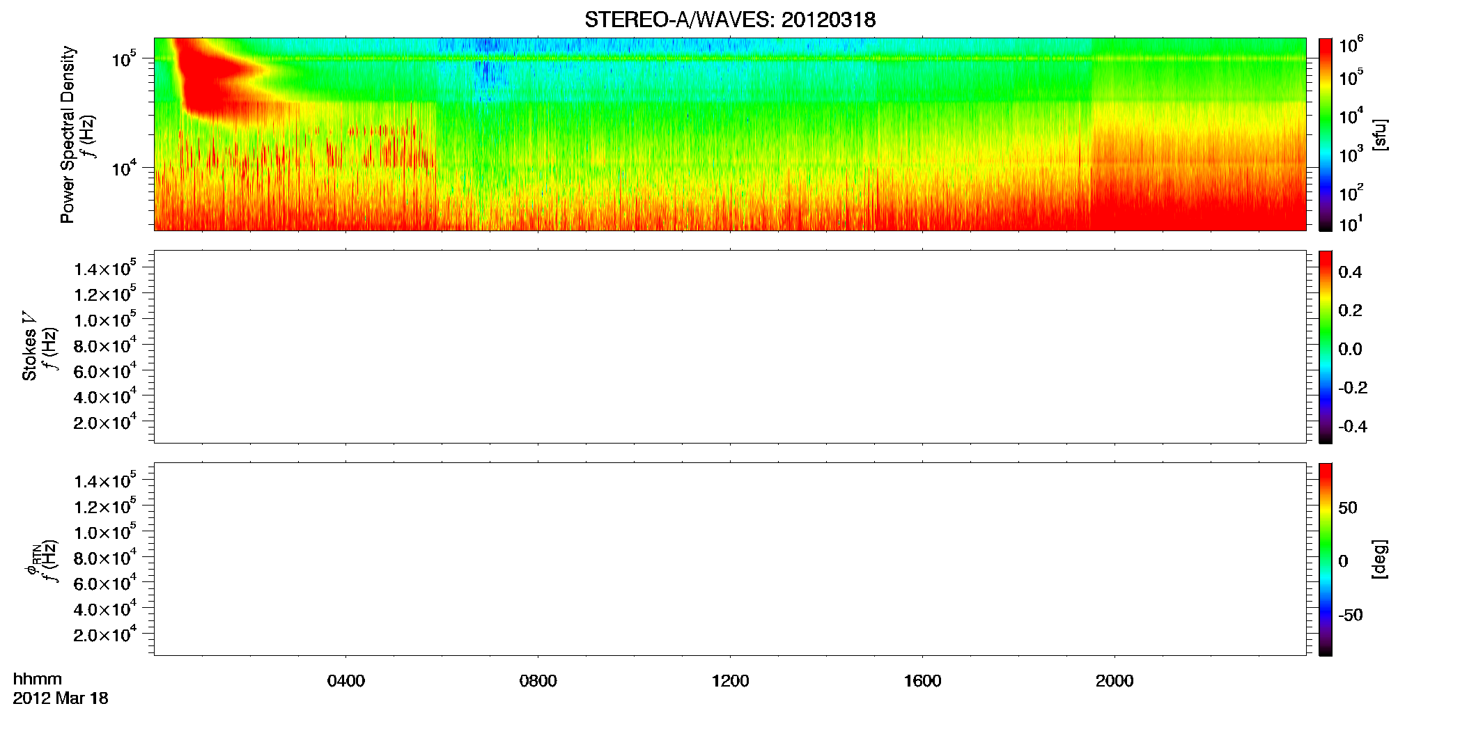Click the title STEREO-A/WAVES: 20120318
The width and height of the screenshot is (1460, 752).
[x=730, y=20]
